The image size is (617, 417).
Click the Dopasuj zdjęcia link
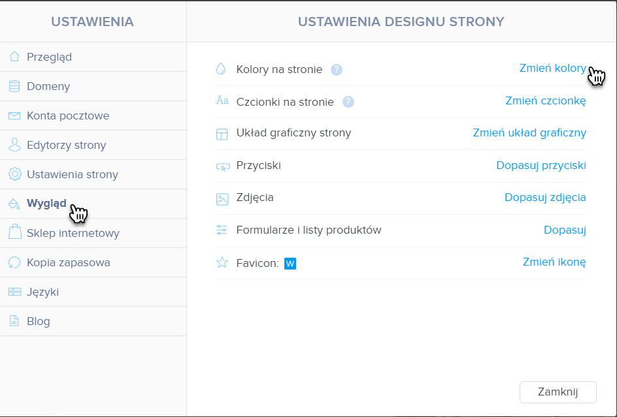[545, 197]
